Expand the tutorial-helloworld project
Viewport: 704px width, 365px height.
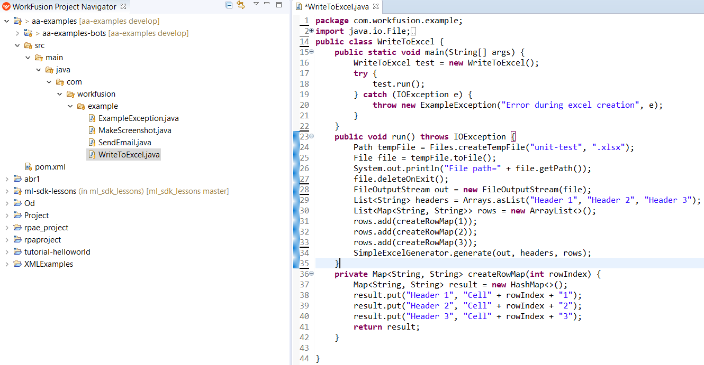pos(6,252)
